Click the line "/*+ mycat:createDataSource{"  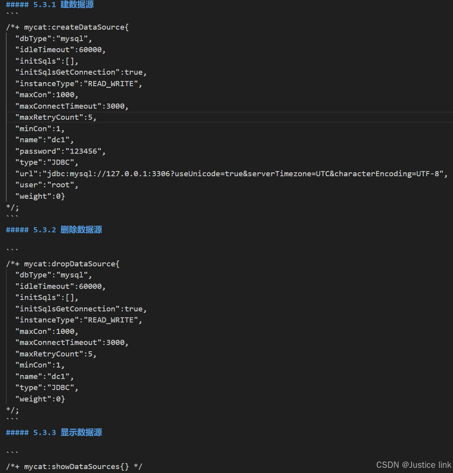[68, 27]
